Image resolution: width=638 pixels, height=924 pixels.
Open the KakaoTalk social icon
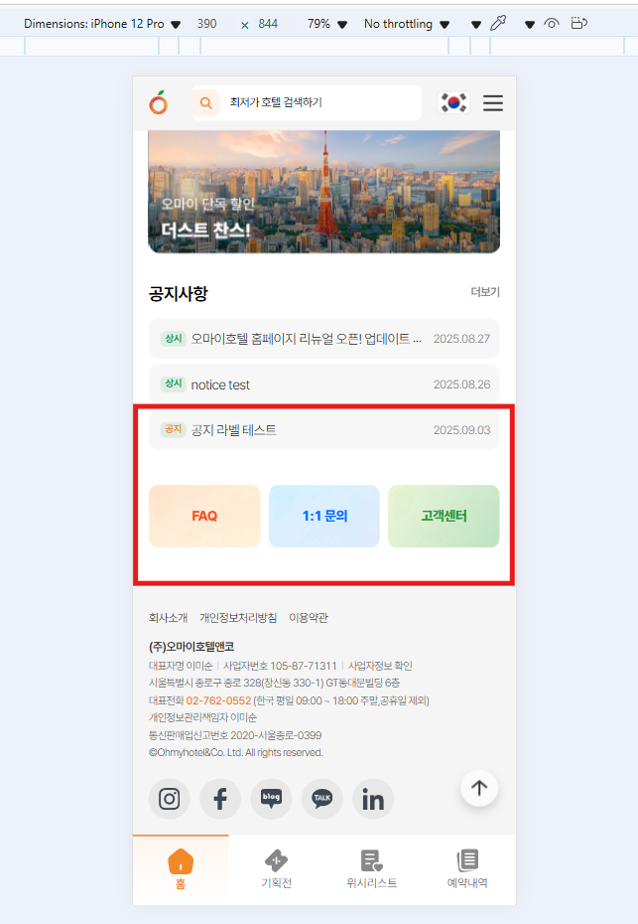(x=321, y=799)
